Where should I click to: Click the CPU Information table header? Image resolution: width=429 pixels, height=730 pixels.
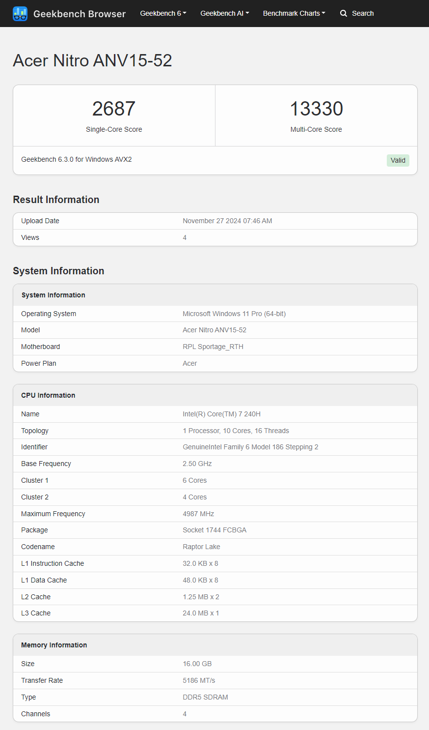(x=48, y=395)
